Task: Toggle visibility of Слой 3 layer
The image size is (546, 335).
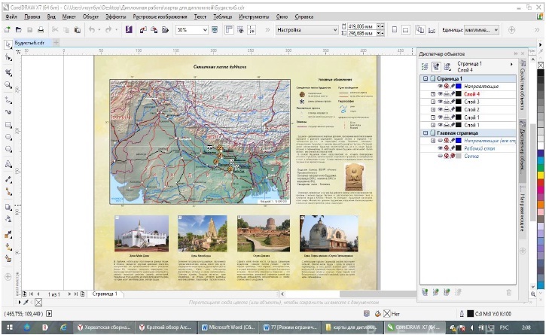Action: coord(441,102)
